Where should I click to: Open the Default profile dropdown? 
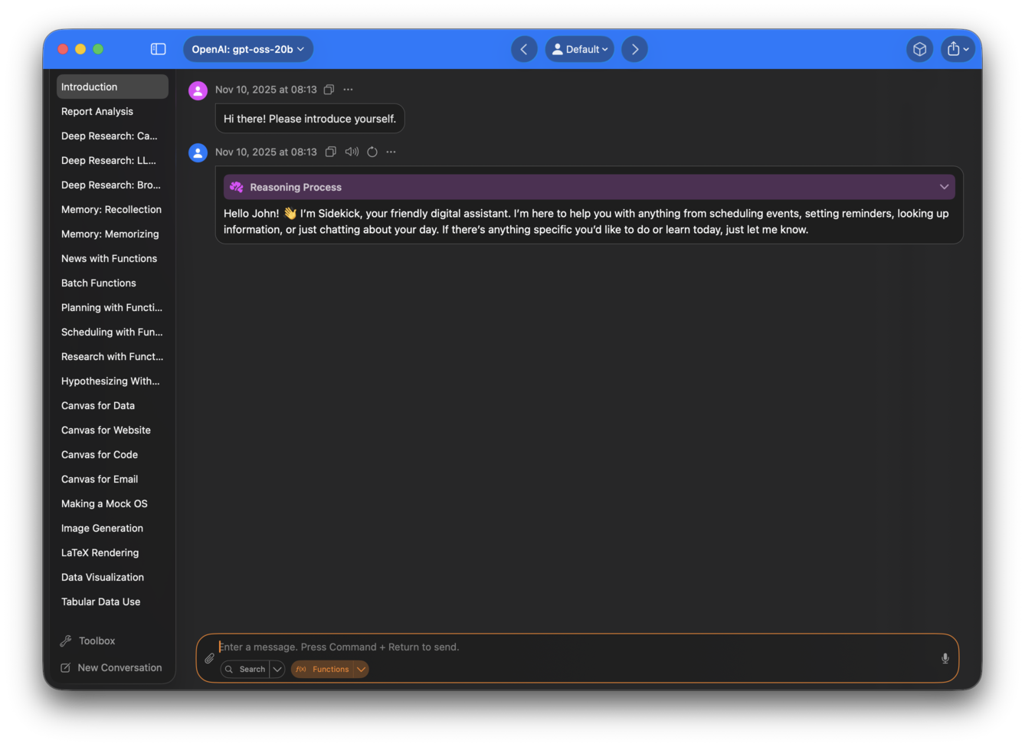pos(579,48)
